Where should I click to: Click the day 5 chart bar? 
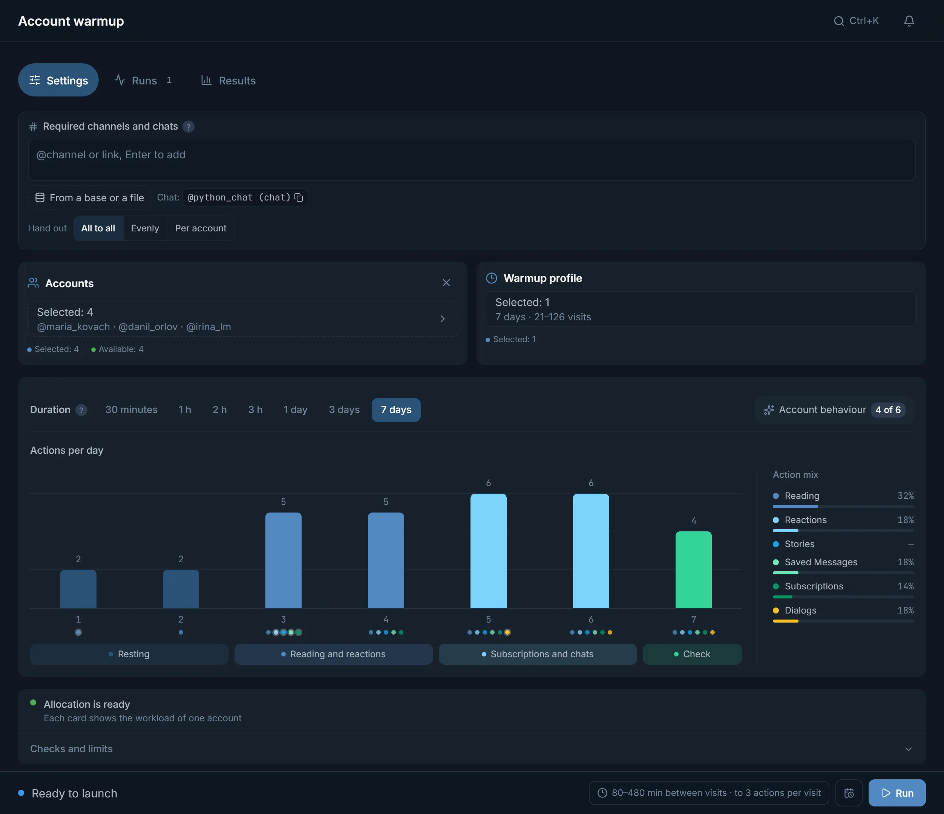[x=489, y=551]
